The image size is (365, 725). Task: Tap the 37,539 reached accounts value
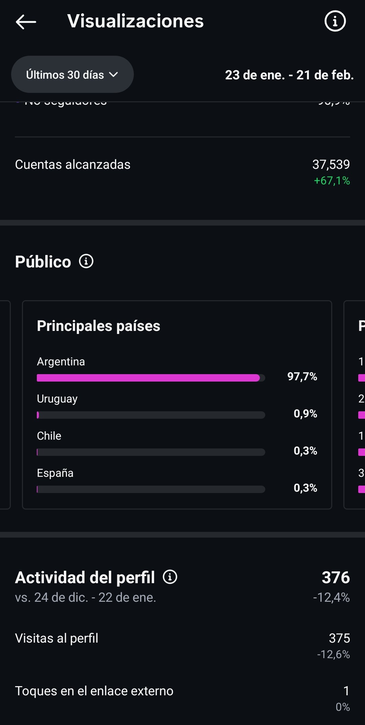331,165
